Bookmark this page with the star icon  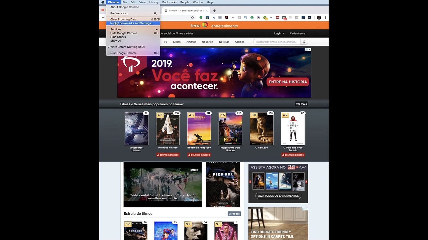click(x=192, y=18)
